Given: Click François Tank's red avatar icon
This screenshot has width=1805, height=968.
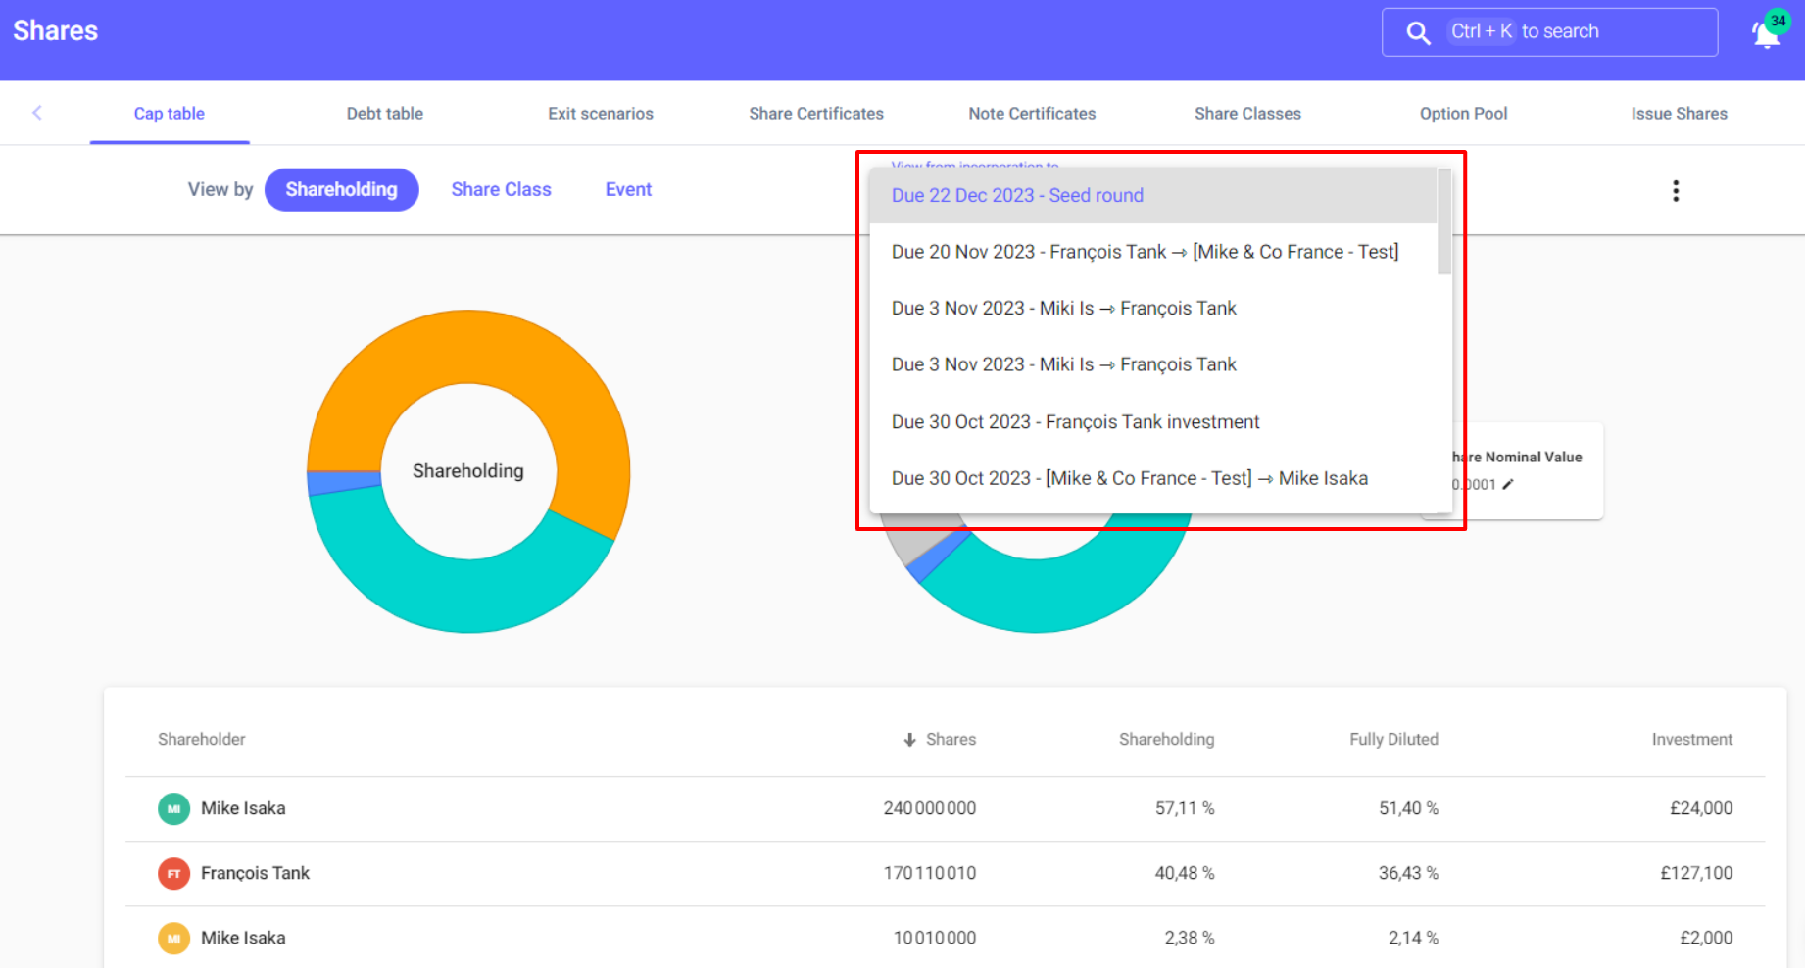Looking at the screenshot, I should [x=173, y=874].
